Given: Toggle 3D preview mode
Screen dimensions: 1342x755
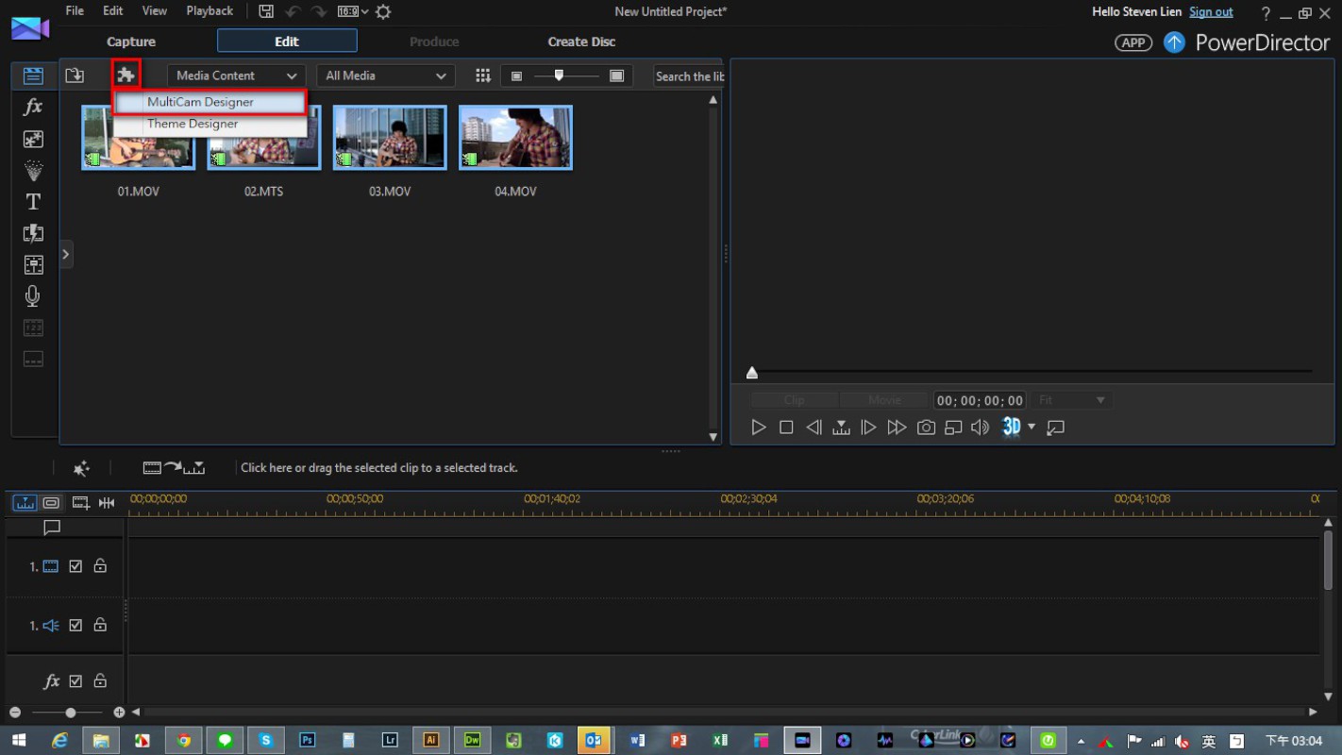Looking at the screenshot, I should 1012,427.
